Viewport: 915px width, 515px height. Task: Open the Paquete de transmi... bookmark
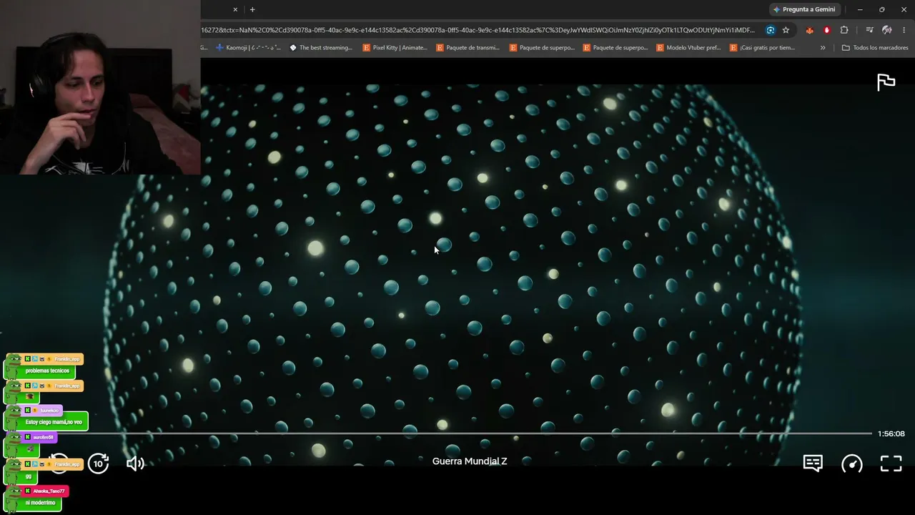tap(468, 48)
